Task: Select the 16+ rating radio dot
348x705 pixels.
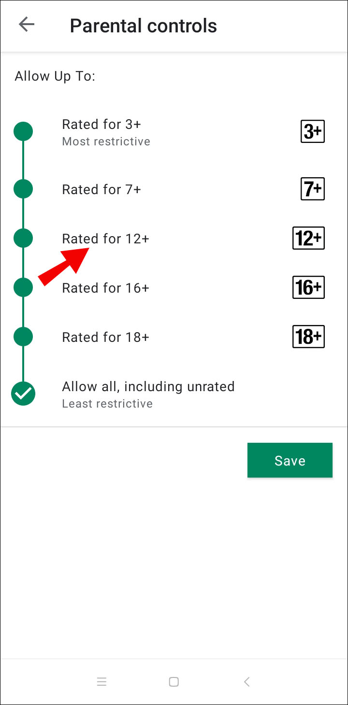Action: 23,287
